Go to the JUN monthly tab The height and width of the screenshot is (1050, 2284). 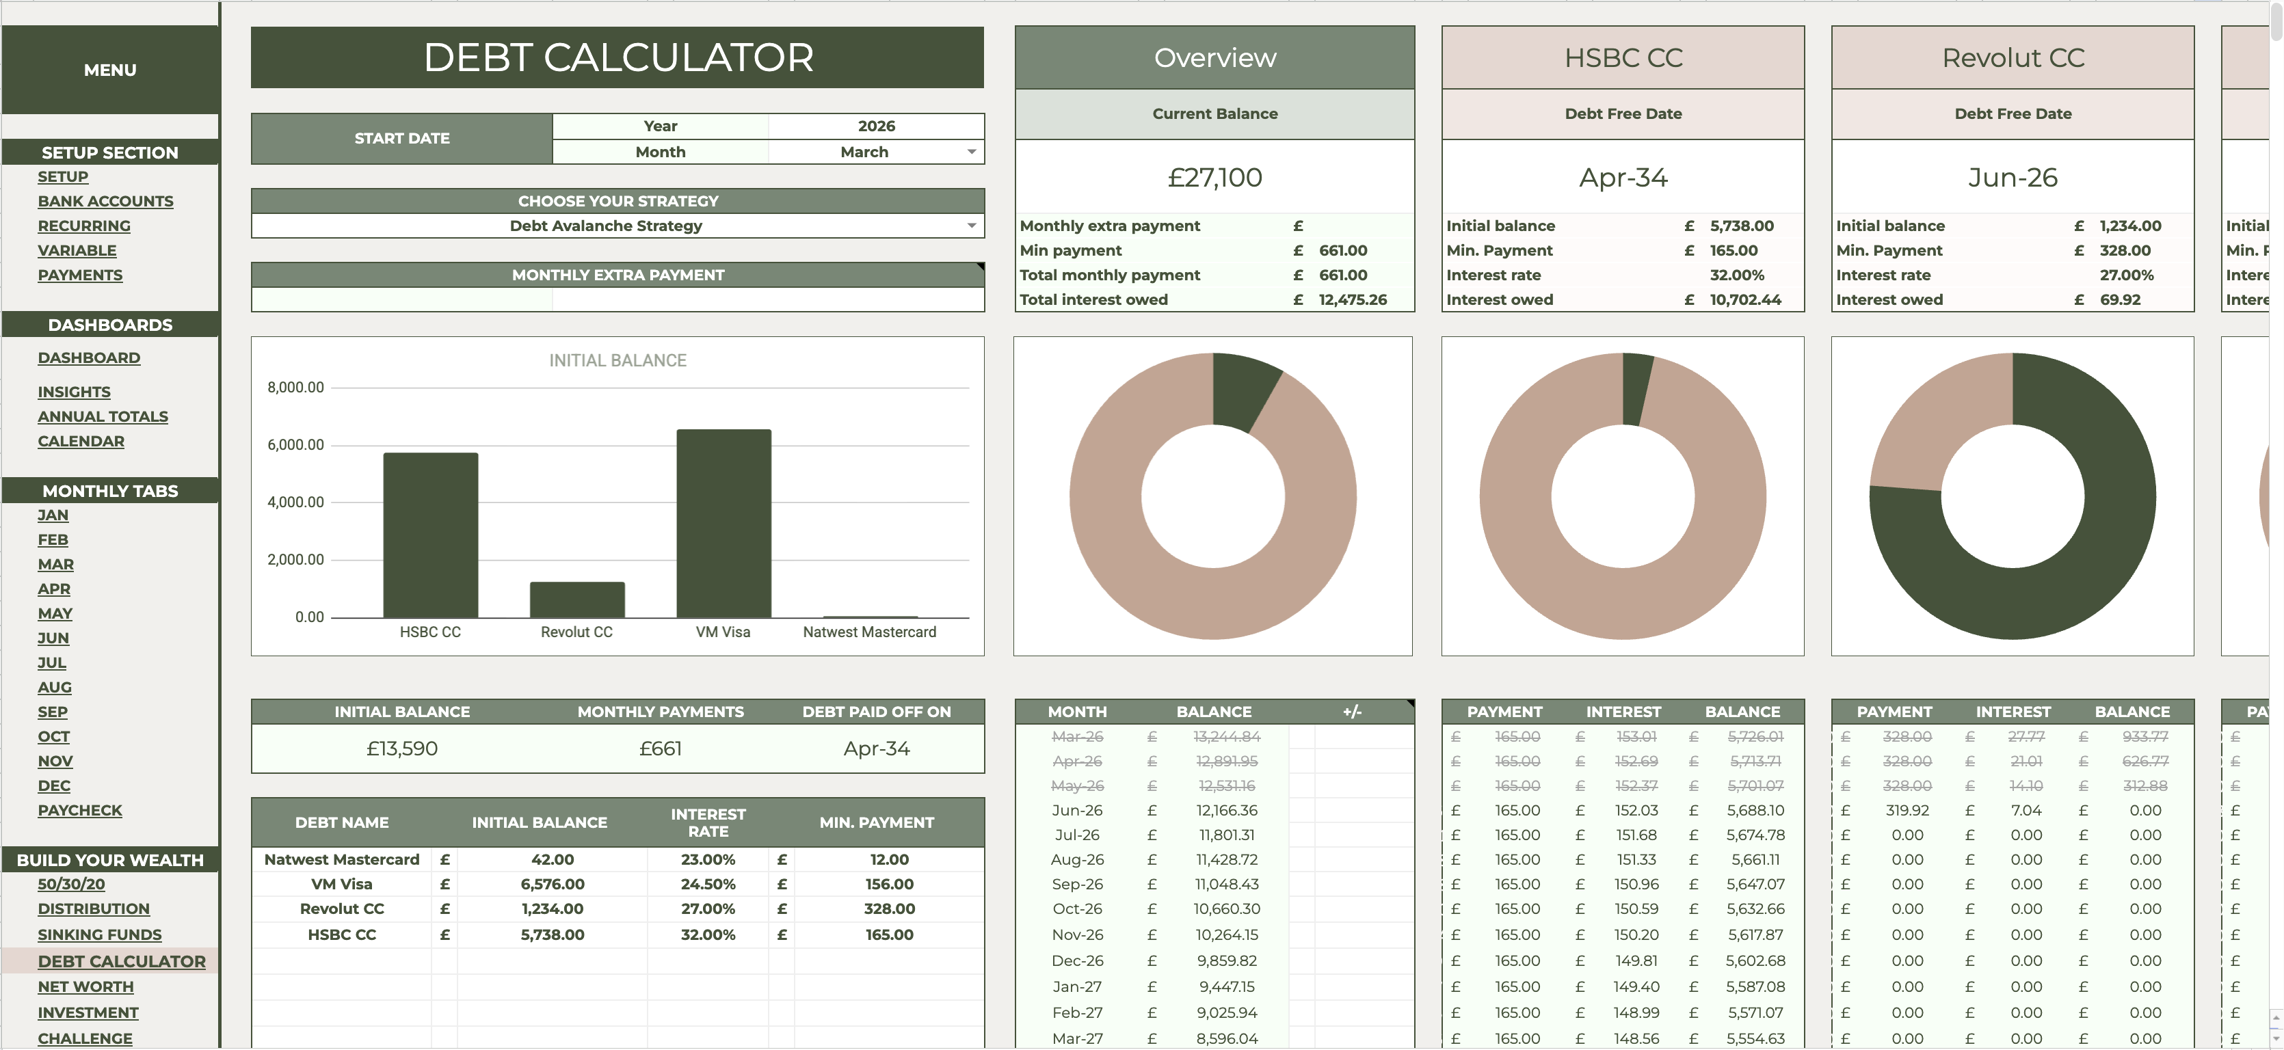coord(52,638)
